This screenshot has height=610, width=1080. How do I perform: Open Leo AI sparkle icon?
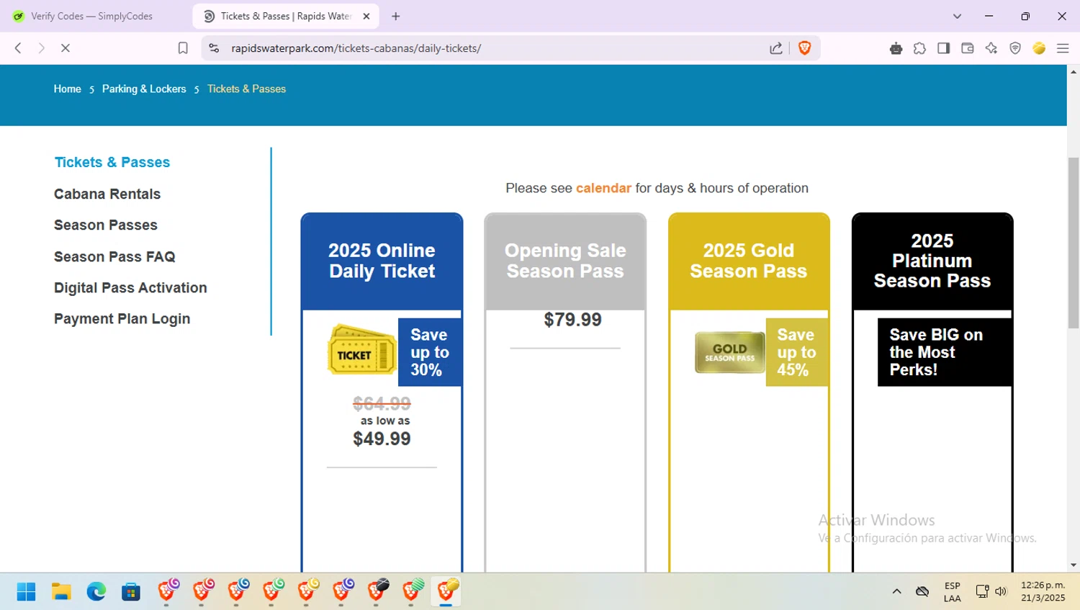click(991, 48)
